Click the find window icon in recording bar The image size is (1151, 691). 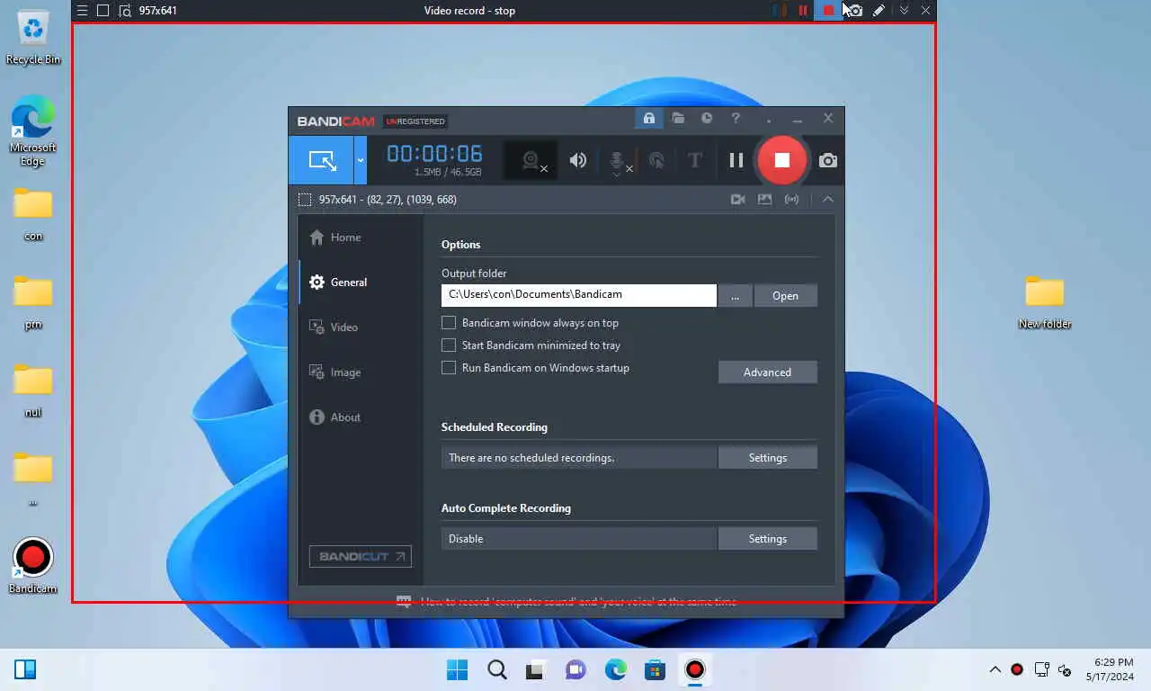124,11
